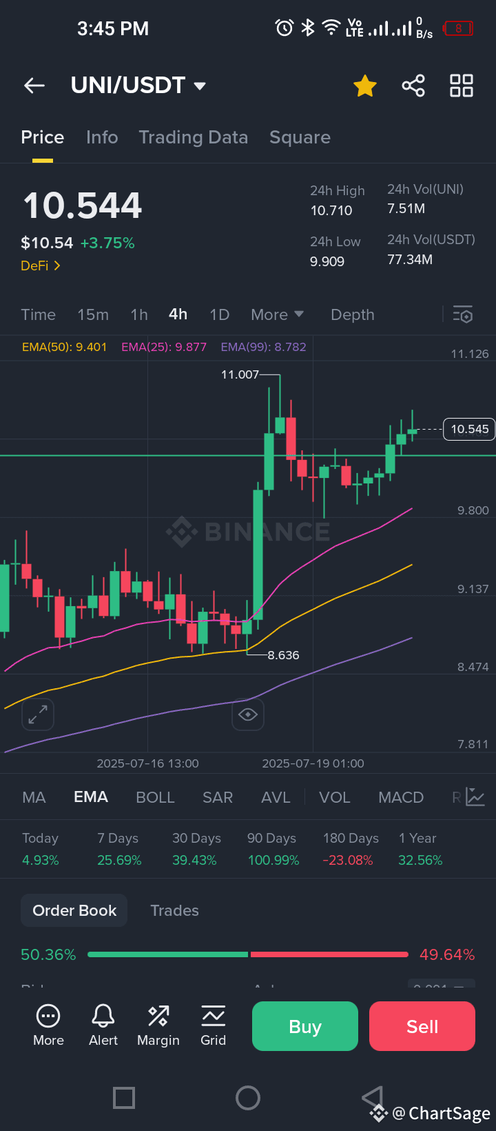496x1131 pixels.
Task: Select the 4h chart interval
Action: point(178,314)
